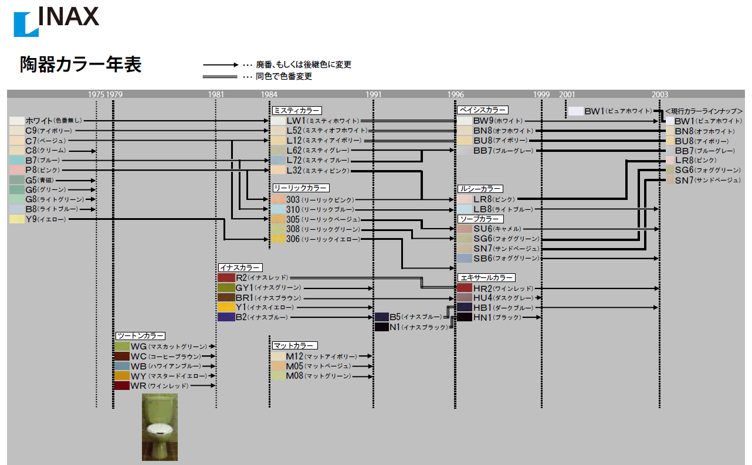Select the WC コーヒーブラウン swatch

tap(122, 357)
